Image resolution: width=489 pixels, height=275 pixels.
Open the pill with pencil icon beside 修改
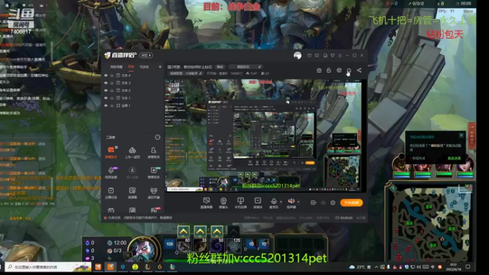click(x=245, y=67)
